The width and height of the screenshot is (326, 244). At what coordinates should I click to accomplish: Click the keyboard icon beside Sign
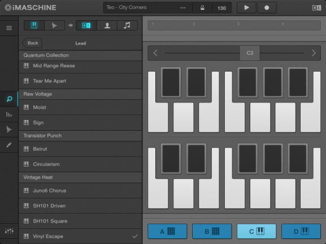coord(26,122)
